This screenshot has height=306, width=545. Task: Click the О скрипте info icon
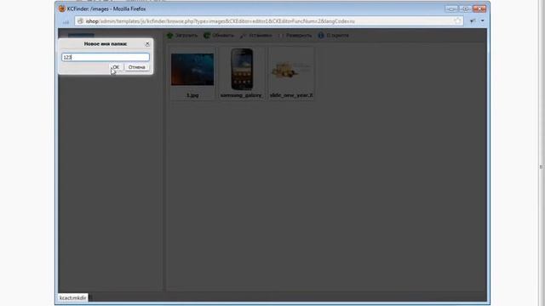tap(321, 36)
